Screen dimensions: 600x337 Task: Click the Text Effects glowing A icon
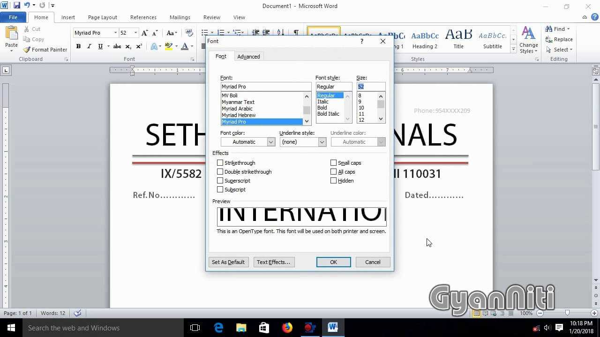(x=154, y=46)
